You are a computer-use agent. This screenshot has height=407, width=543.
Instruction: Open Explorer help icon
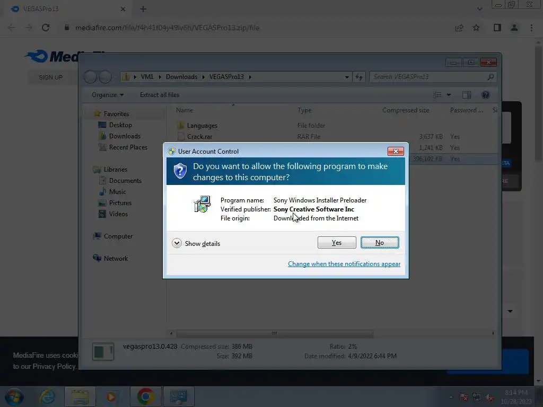coord(485,95)
